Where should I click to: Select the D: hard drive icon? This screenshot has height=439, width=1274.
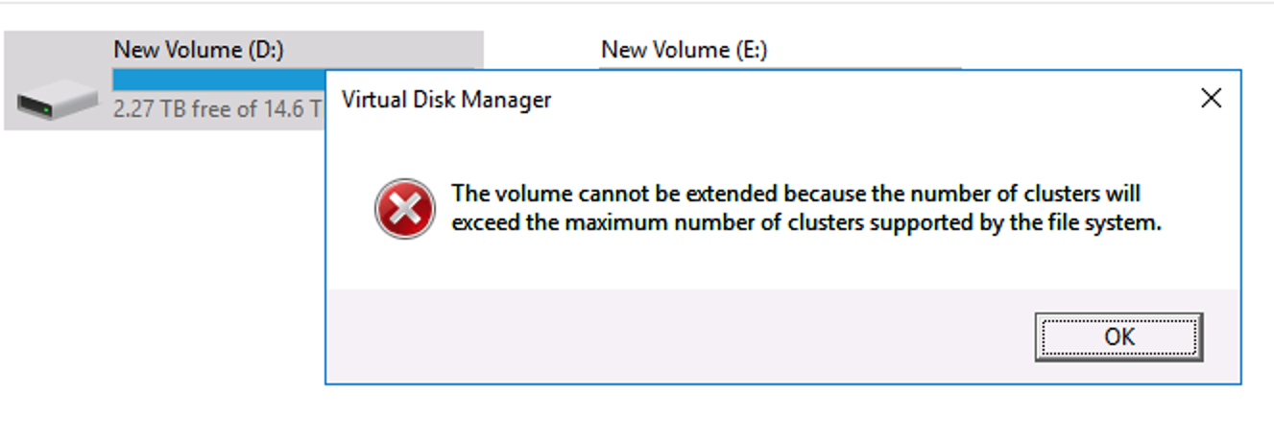click(58, 99)
